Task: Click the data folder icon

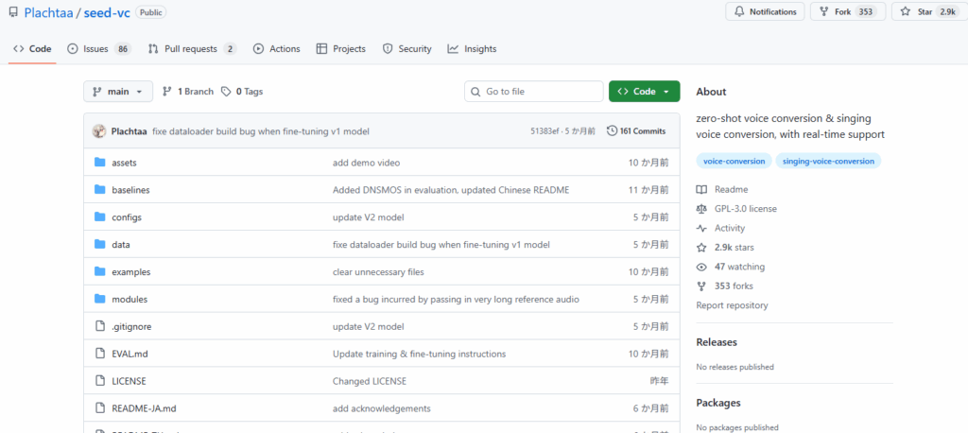Action: coord(100,244)
